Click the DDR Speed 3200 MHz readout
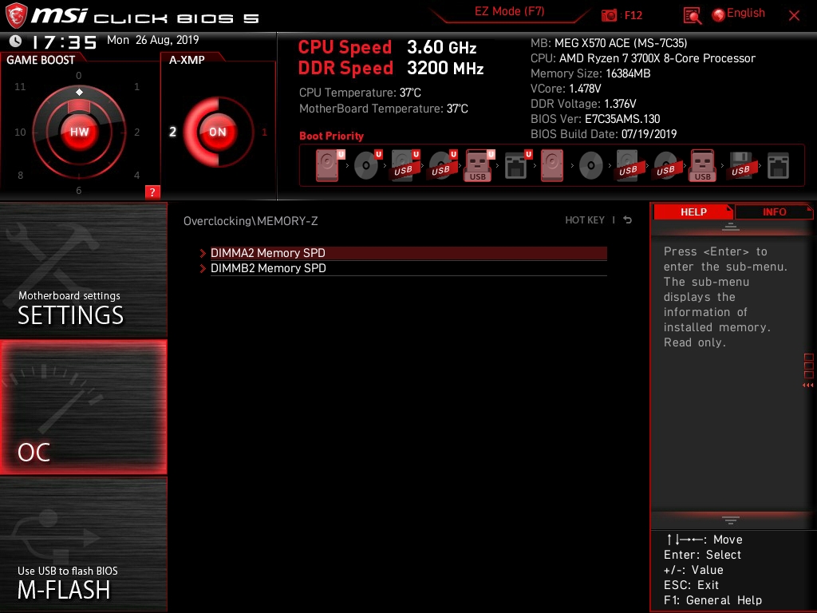This screenshot has width=817, height=613. click(391, 69)
